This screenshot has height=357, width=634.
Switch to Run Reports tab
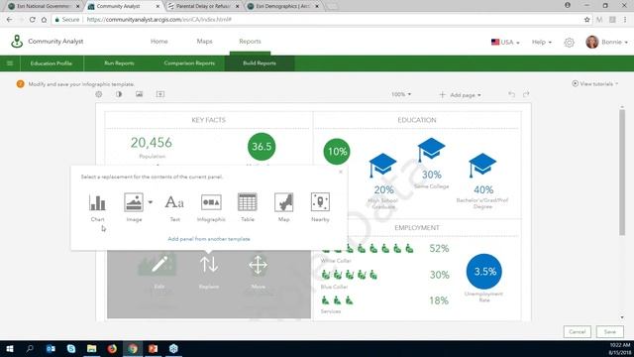point(119,63)
